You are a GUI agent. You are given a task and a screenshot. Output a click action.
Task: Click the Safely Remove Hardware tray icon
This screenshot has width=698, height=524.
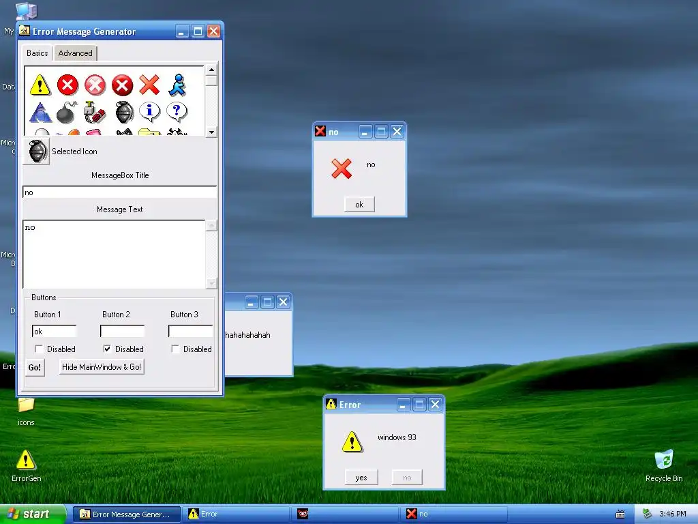coord(648,514)
